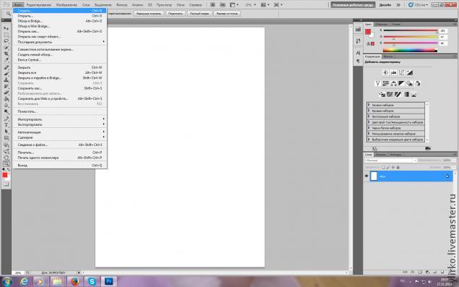Select the Rectangle shape tool

[x=7, y=138]
